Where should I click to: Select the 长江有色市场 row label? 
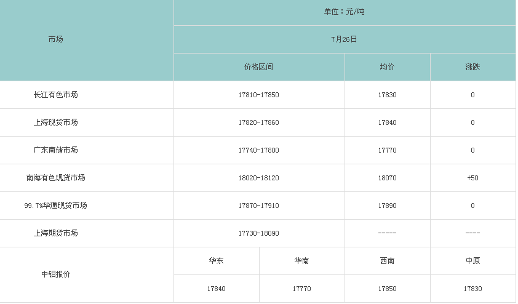55,95
